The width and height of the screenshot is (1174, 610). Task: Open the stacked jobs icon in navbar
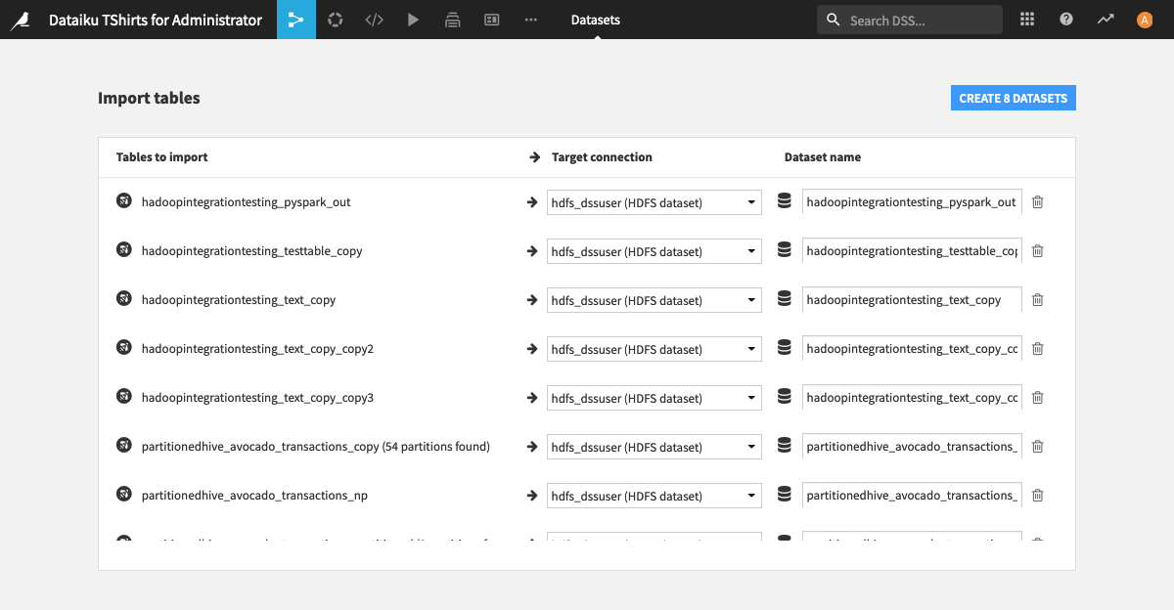[452, 20]
